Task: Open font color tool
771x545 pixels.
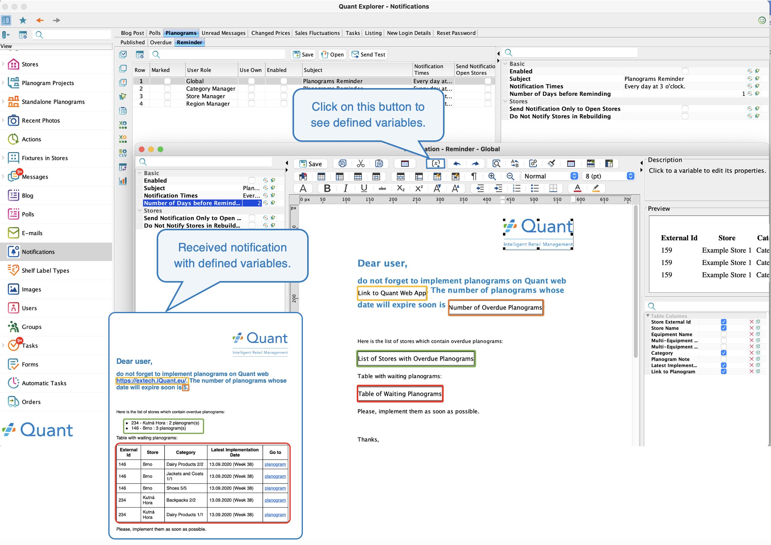Action: [x=577, y=188]
